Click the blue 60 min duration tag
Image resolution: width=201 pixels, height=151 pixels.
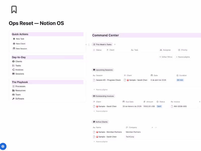[180, 80]
